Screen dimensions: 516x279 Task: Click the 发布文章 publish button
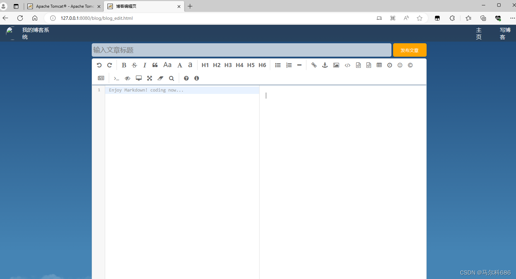point(410,50)
